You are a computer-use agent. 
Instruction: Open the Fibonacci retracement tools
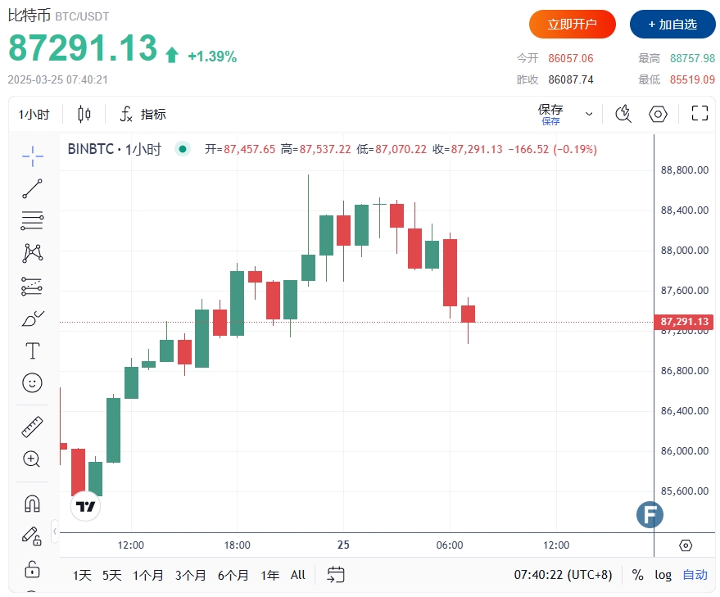(x=32, y=221)
